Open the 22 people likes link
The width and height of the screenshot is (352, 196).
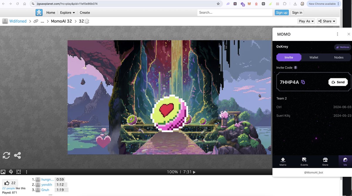click(9, 188)
